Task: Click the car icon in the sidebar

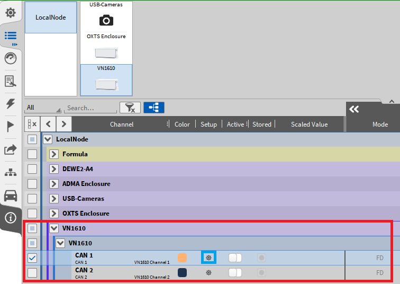Action: [x=10, y=196]
